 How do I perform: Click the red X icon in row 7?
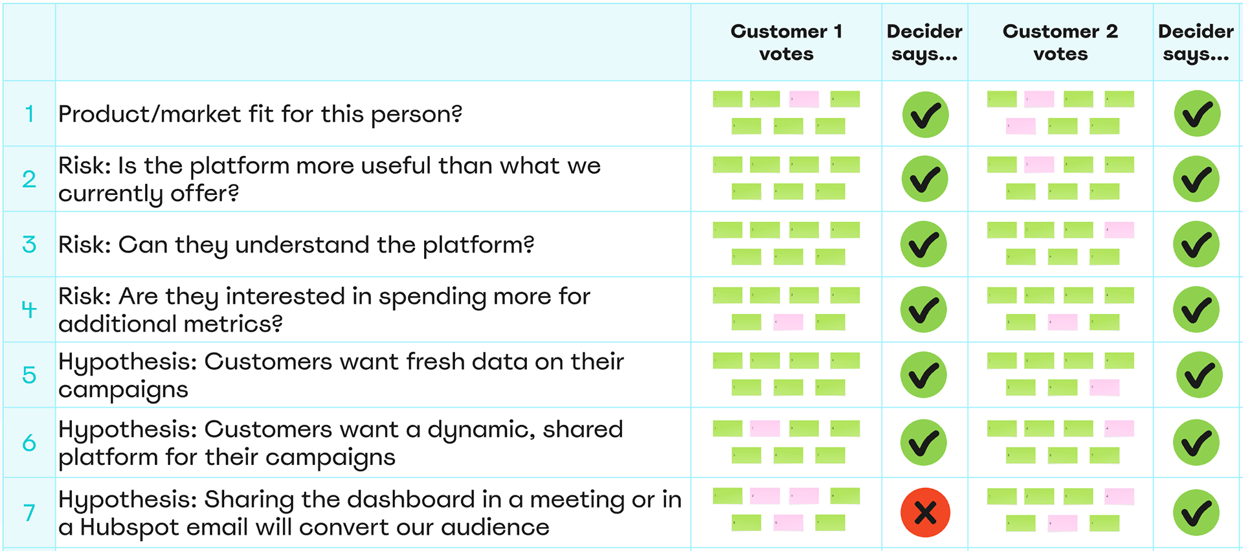925,513
